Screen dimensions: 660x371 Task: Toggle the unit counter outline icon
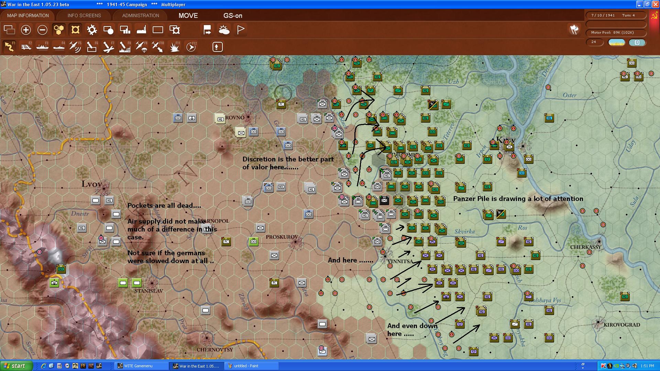pyautogui.click(x=75, y=30)
